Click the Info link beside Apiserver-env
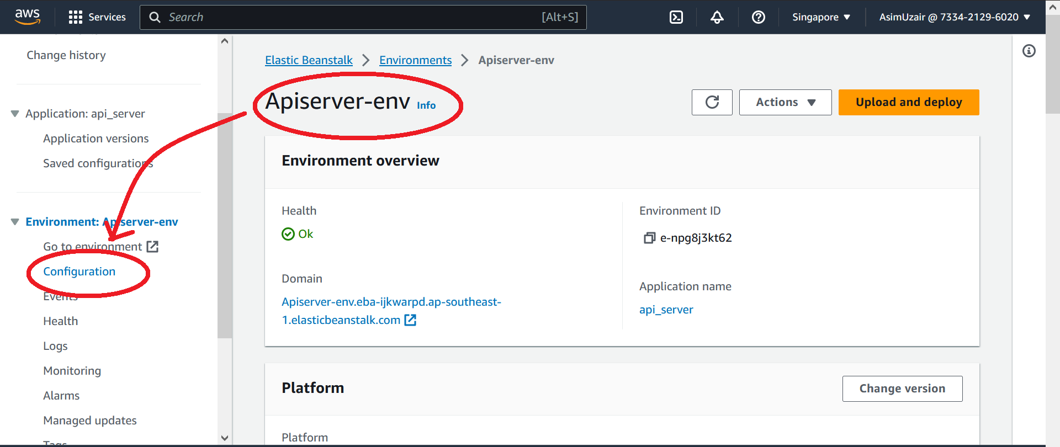The height and width of the screenshot is (447, 1060). click(x=426, y=105)
